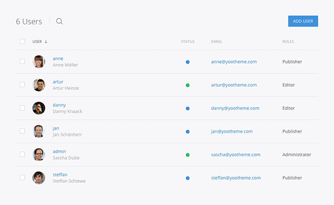The width and height of the screenshot is (334, 205).
Task: Click the '6 Users' heading
Action: click(29, 22)
